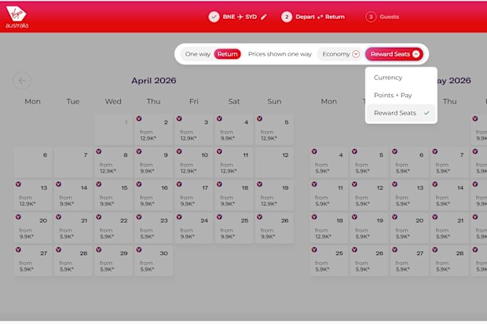Select May 14 date cell
This screenshot has width=487, height=324.
449,195
